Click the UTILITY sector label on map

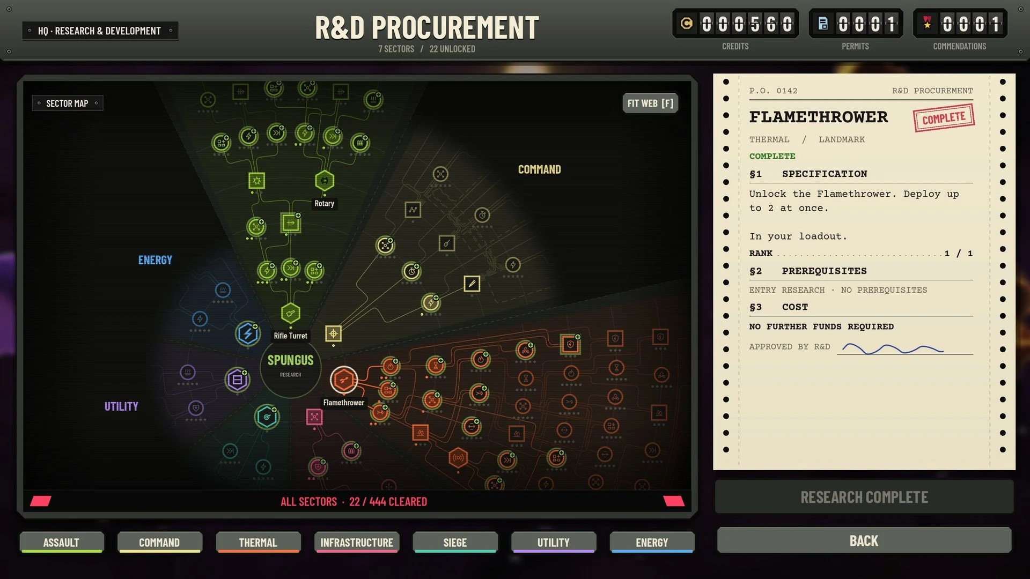121,406
